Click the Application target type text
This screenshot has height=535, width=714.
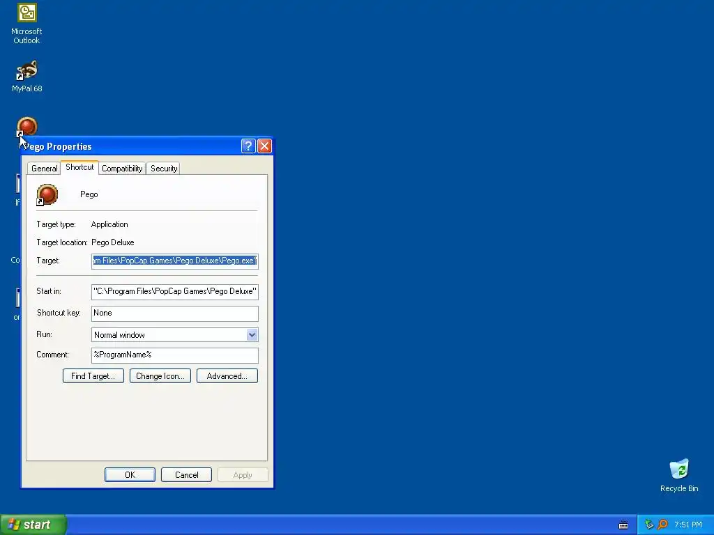(x=109, y=224)
